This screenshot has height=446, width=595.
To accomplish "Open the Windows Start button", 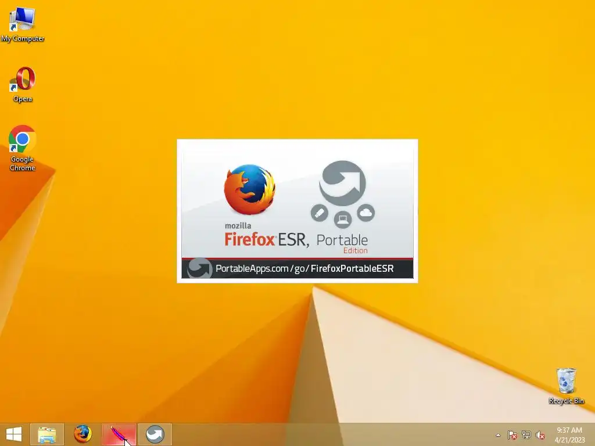I will click(x=14, y=434).
